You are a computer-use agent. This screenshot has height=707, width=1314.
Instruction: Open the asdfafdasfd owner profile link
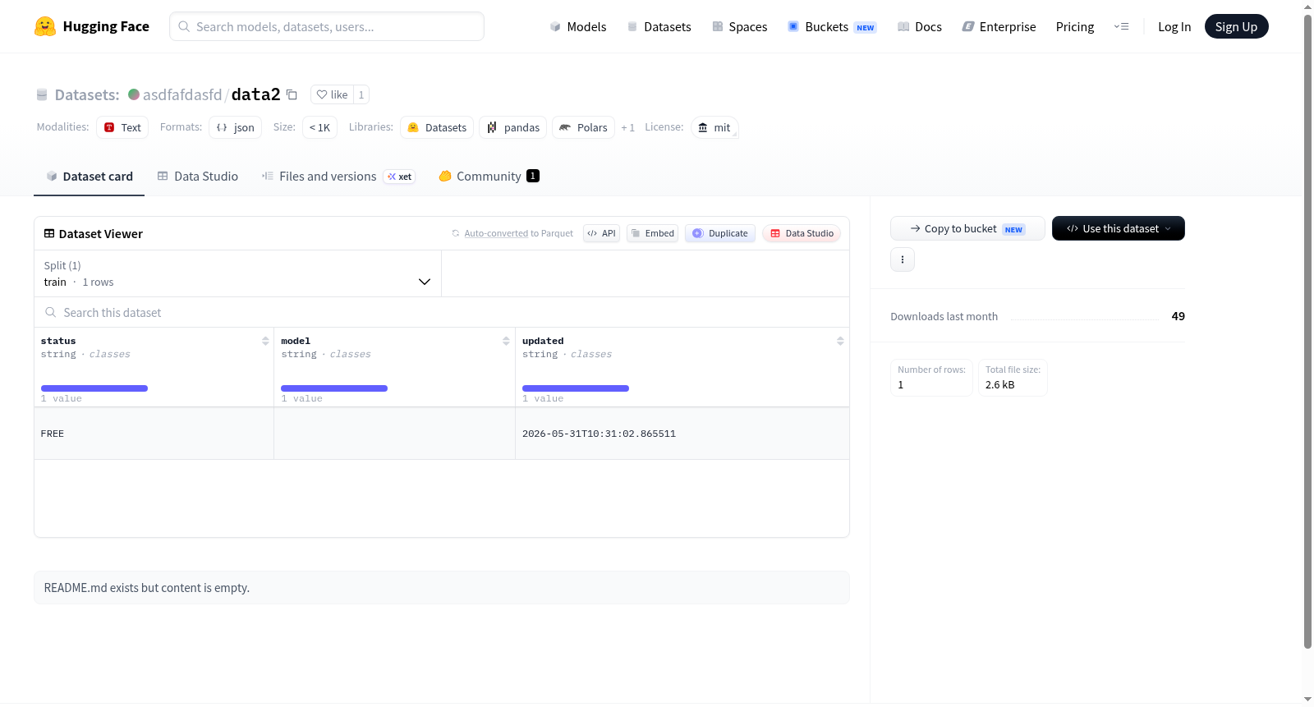click(x=182, y=94)
